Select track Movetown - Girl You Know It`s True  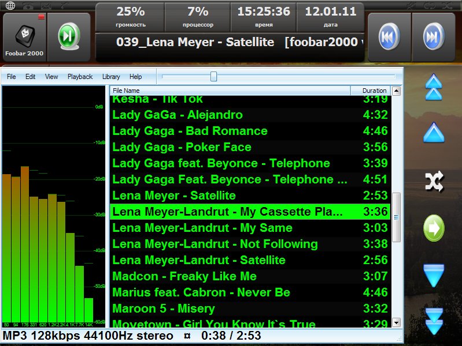[x=250, y=322]
